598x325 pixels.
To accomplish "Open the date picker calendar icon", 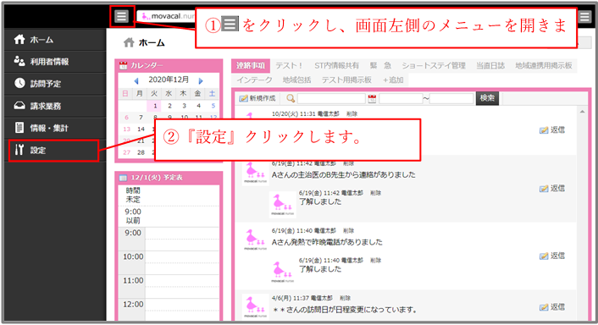I will click(372, 99).
